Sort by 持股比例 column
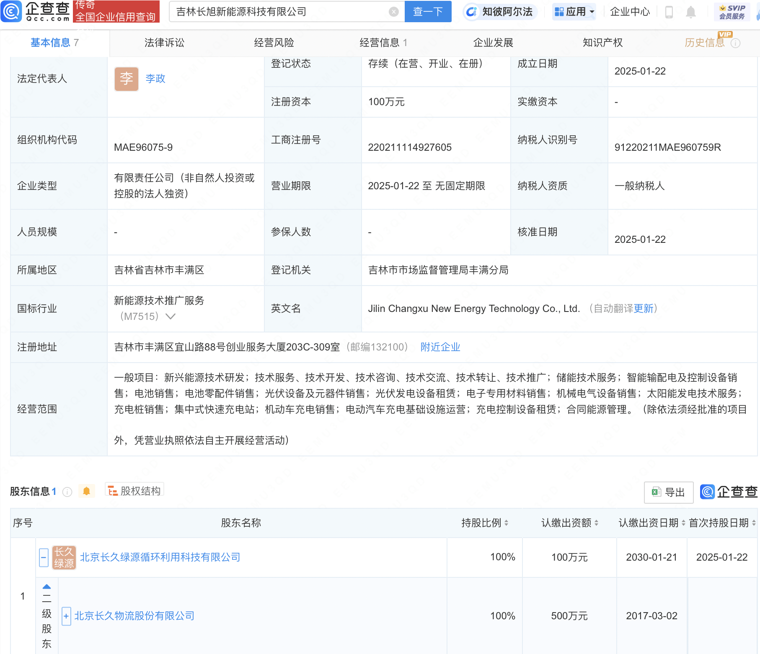This screenshot has height=654, width=760. pyautogui.click(x=506, y=523)
